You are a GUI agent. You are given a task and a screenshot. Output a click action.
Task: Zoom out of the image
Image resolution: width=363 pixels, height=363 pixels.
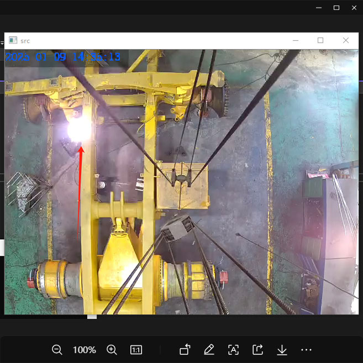57,350
